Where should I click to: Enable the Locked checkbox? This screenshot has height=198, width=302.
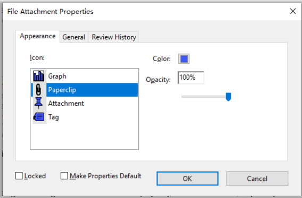tap(19, 176)
